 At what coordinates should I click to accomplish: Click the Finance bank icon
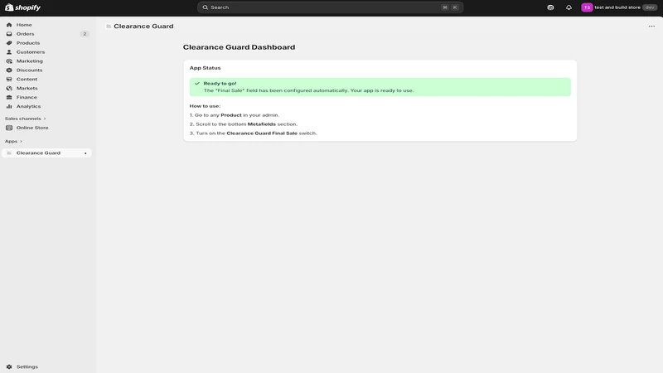[x=9, y=97]
